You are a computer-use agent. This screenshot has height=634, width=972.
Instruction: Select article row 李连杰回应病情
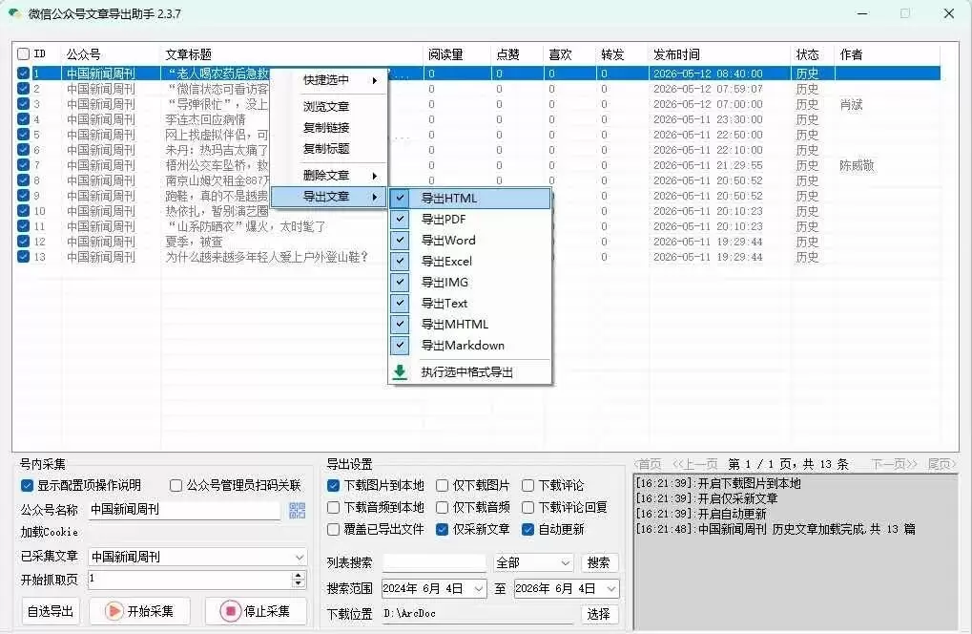tap(206, 119)
